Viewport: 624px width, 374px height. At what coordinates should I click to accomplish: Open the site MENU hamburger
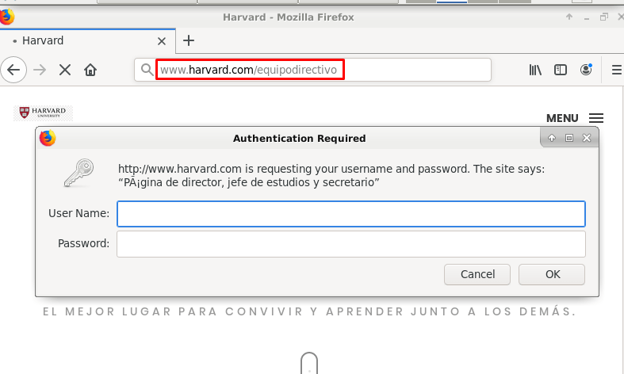pos(596,118)
